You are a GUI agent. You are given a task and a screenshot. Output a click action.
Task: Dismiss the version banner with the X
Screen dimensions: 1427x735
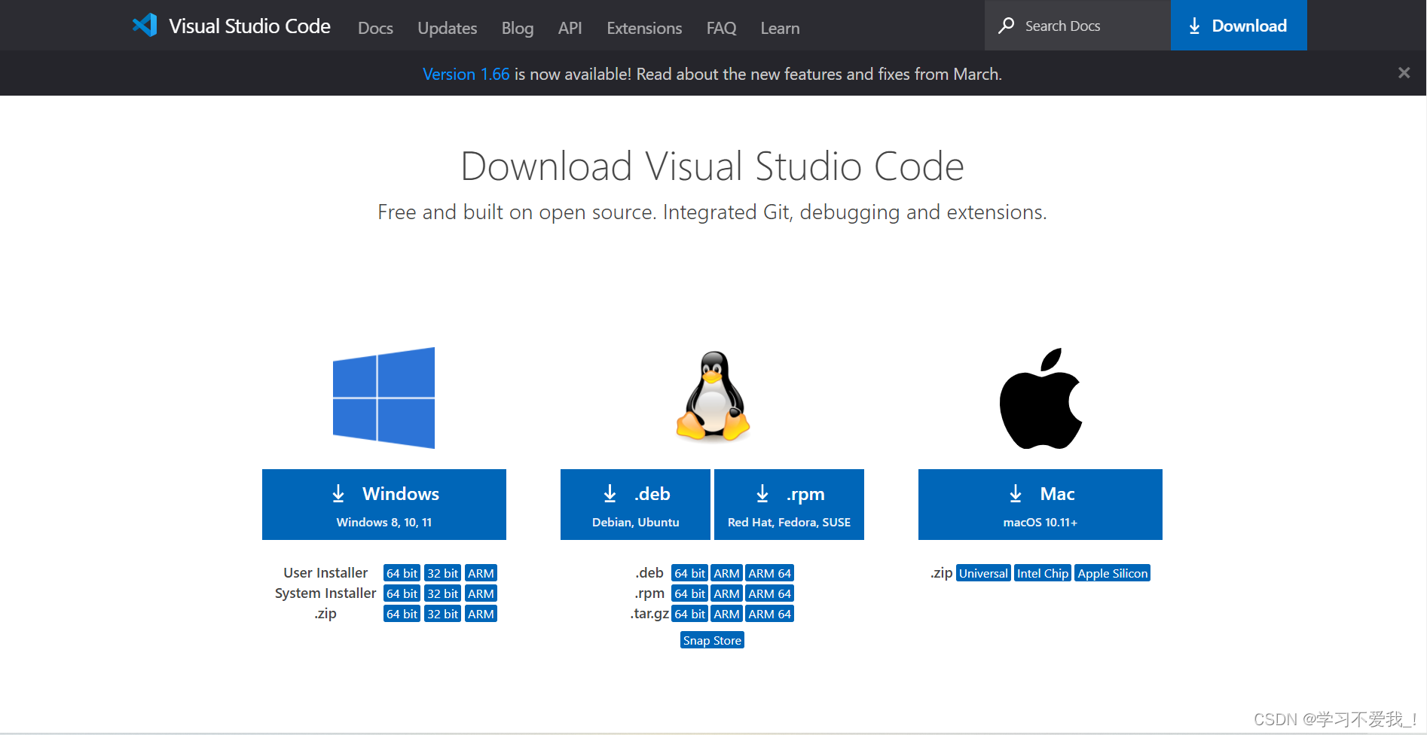pos(1404,73)
